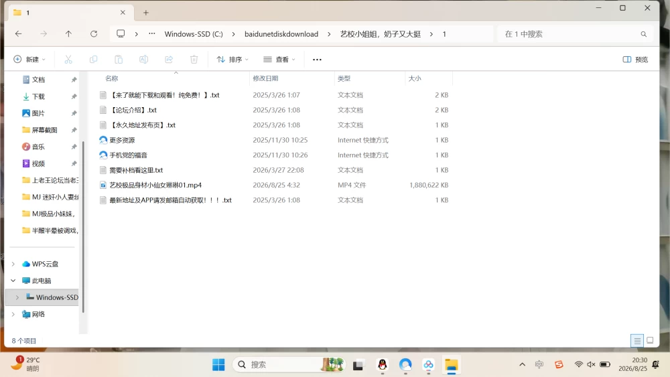
Task: Click the magnifier icon in the search box
Action: tap(643, 34)
